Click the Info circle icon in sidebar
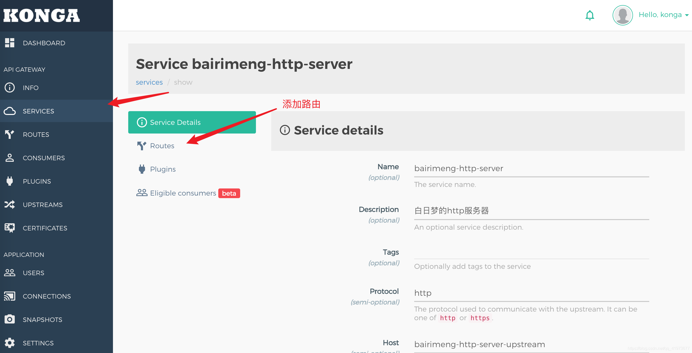Image resolution: width=692 pixels, height=353 pixels. [10, 87]
